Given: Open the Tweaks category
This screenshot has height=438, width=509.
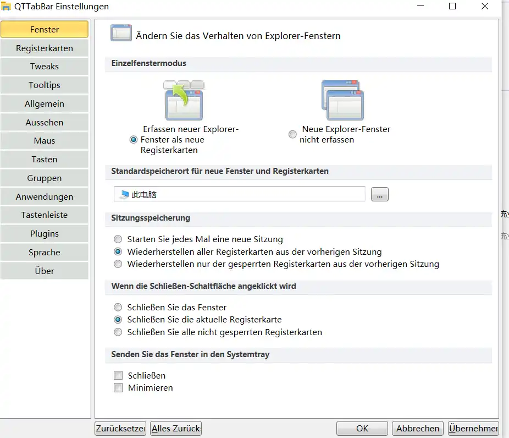Looking at the screenshot, I should tap(45, 66).
